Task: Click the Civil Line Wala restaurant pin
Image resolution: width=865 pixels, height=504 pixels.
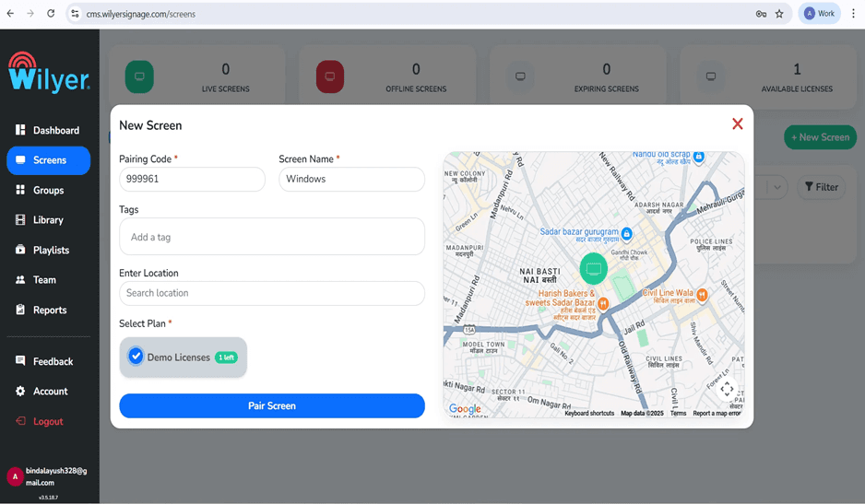Action: tap(702, 295)
